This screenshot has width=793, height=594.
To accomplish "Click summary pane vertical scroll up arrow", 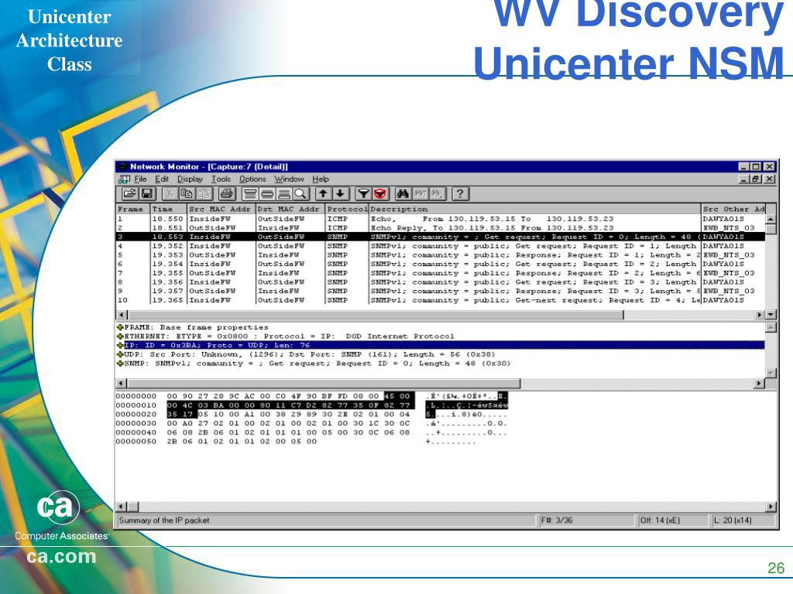I will tap(771, 219).
